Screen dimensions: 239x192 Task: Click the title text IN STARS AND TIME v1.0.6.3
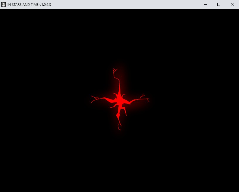[29, 5]
